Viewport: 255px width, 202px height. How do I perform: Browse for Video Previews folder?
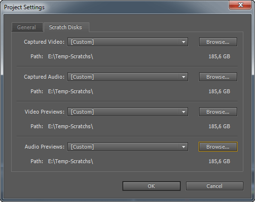218,112
